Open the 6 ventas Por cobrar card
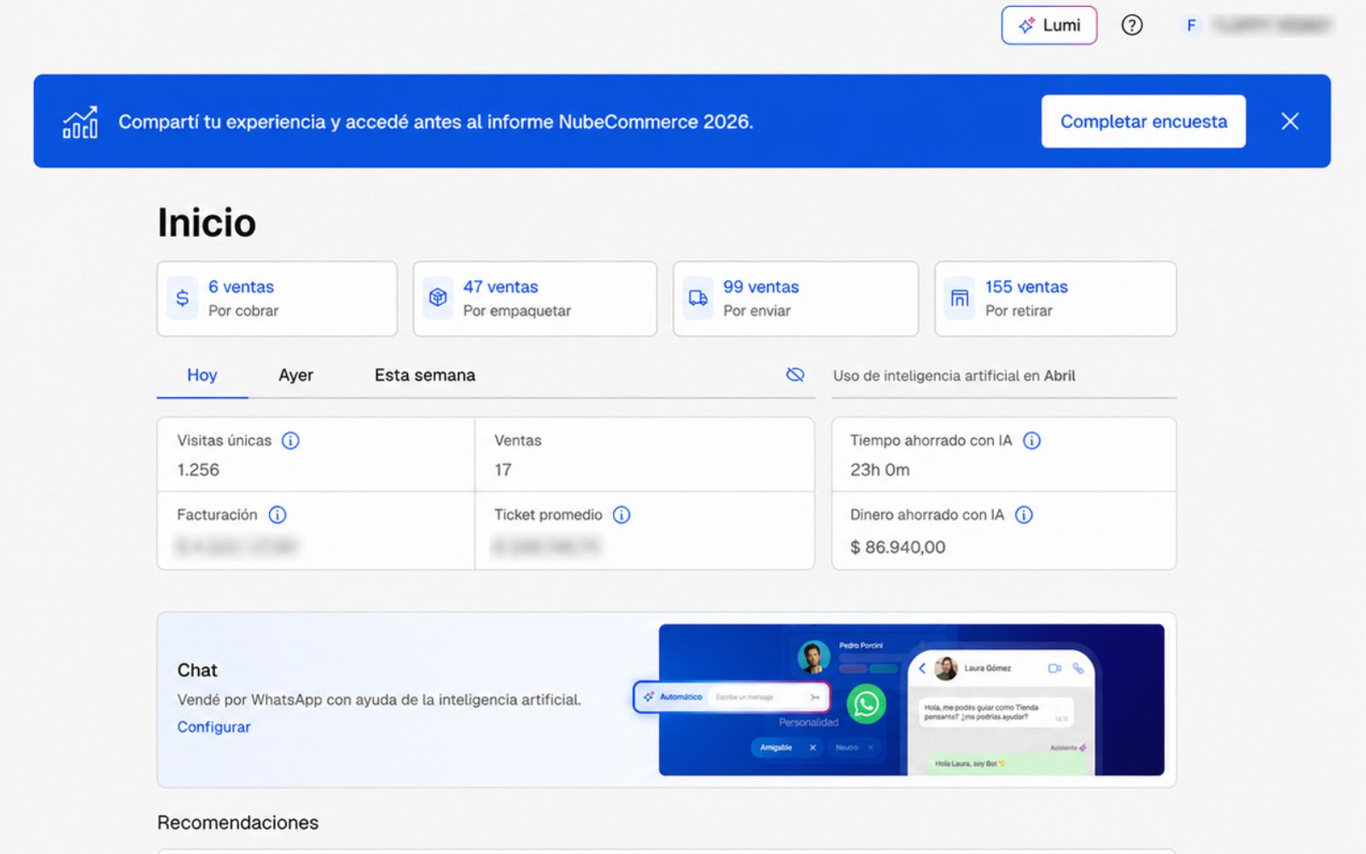The image size is (1366, 854). (277, 299)
